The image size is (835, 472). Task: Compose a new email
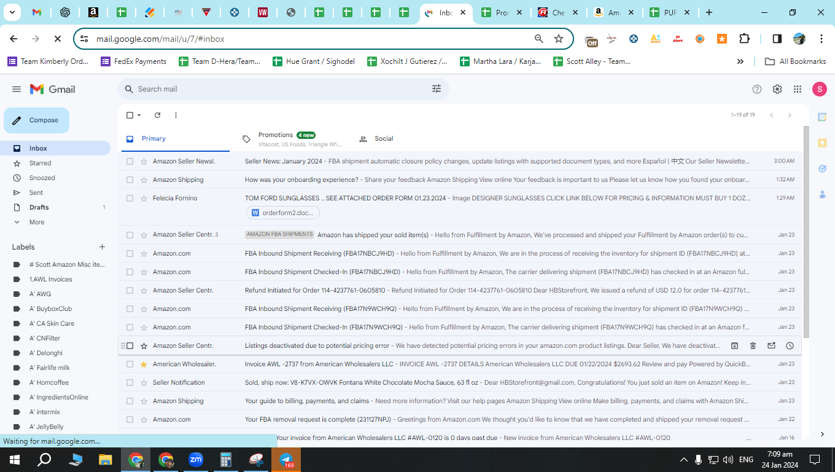(x=37, y=120)
